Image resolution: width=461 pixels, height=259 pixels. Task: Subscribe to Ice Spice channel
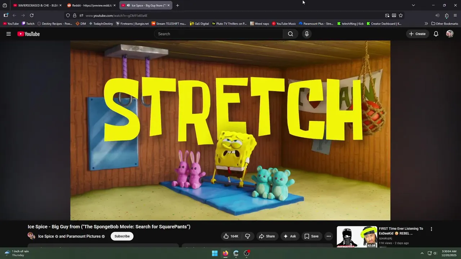tap(122, 236)
